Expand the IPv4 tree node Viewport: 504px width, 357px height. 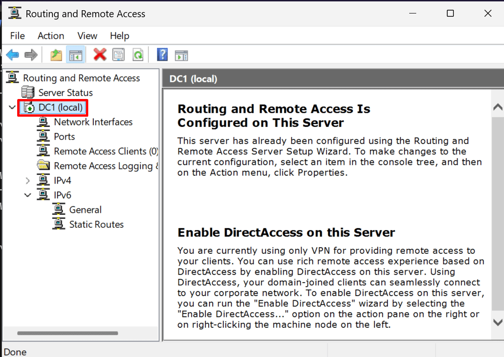coord(28,180)
